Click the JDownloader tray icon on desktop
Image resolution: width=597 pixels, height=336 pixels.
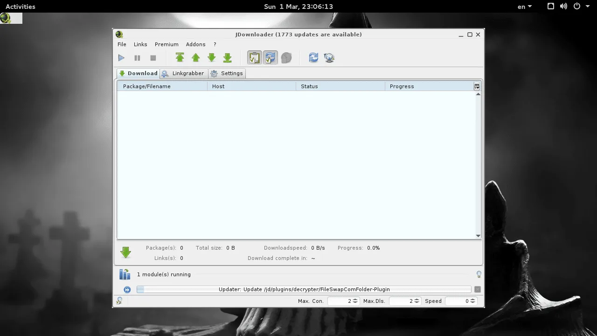pos(6,18)
